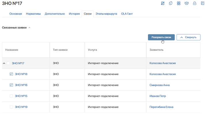205x114 pixels.
Task: Open Колосова Анастасия in ЗНО №17 row
Action: click(x=162, y=63)
